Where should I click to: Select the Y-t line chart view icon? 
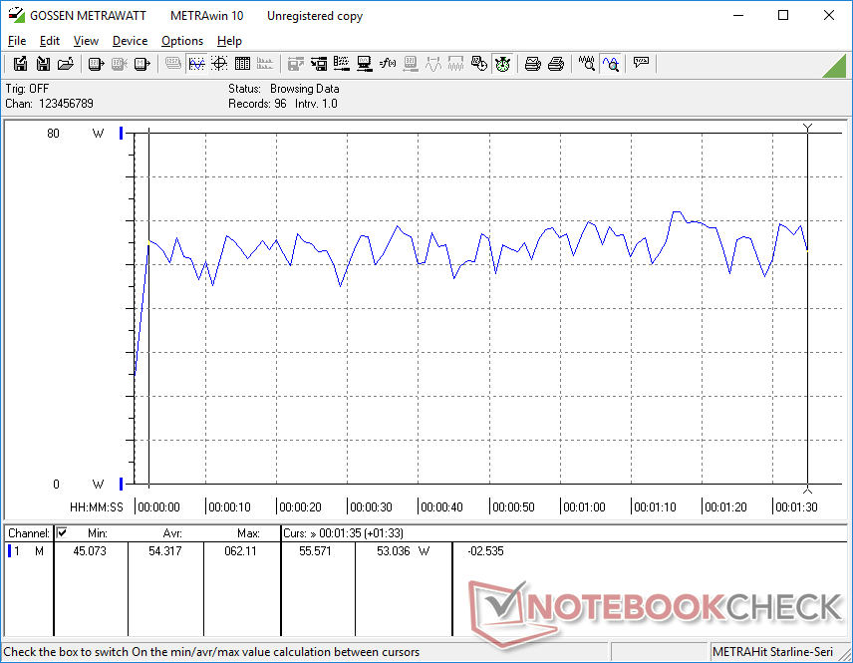(x=196, y=64)
